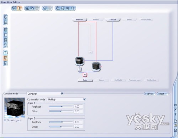Click the Input 1 Amplitude slider
Image resolution: width=178 pixels, height=138 pixels.
click(61, 107)
